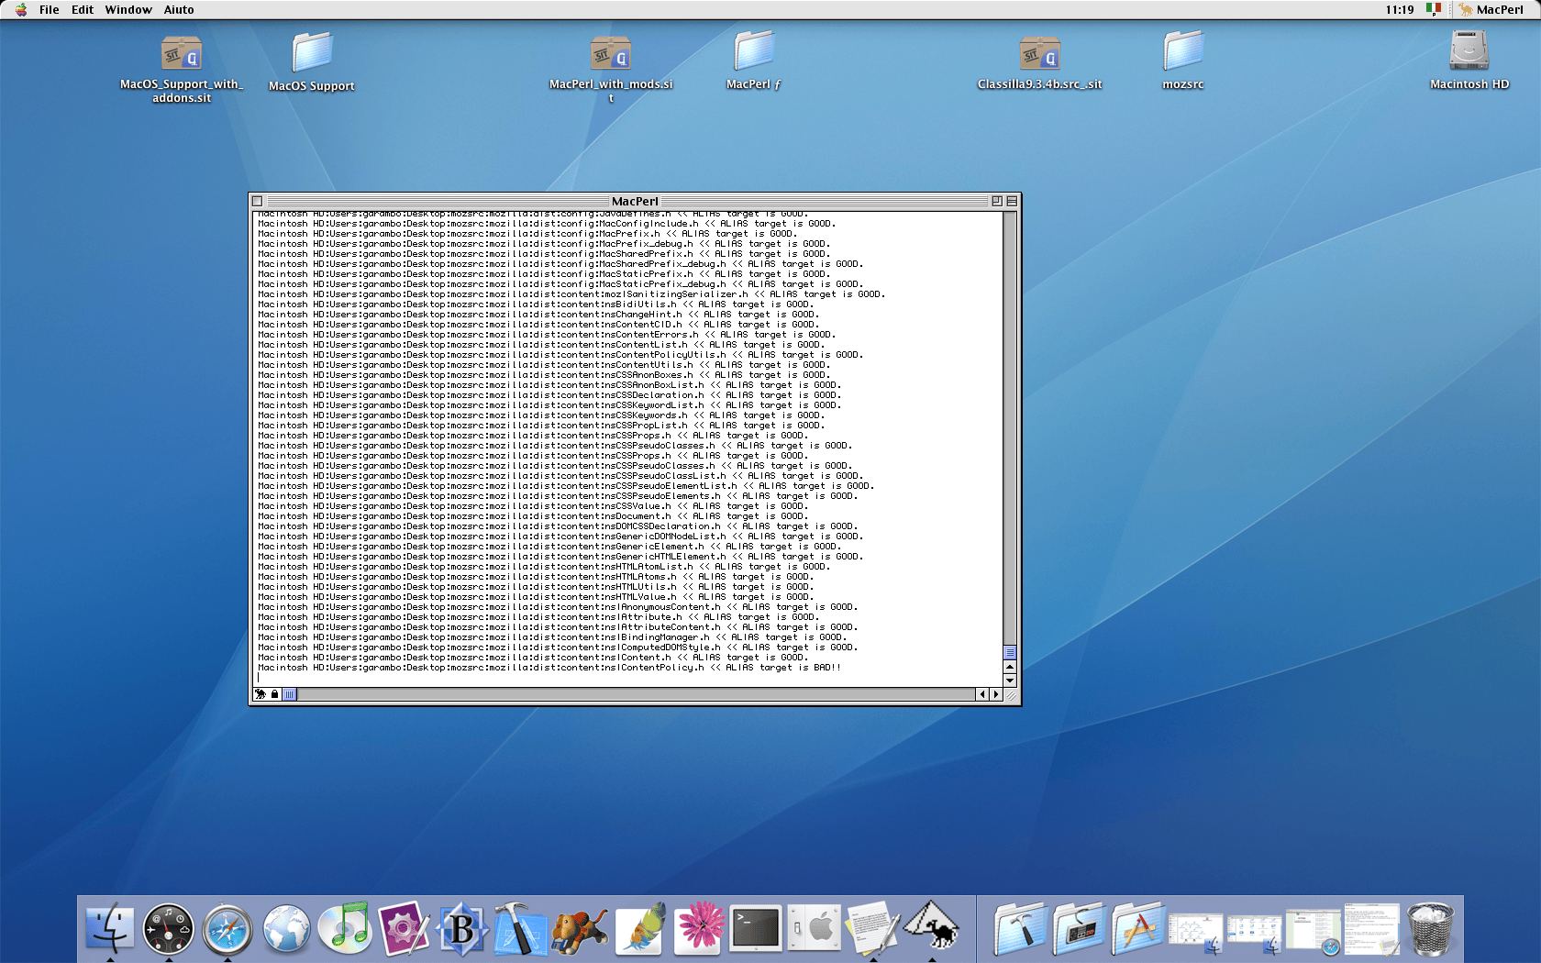Click the MacPerl window title bar
This screenshot has height=963, width=1541.
(x=635, y=201)
